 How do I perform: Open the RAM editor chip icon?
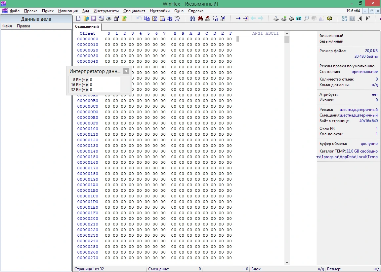pos(291,18)
